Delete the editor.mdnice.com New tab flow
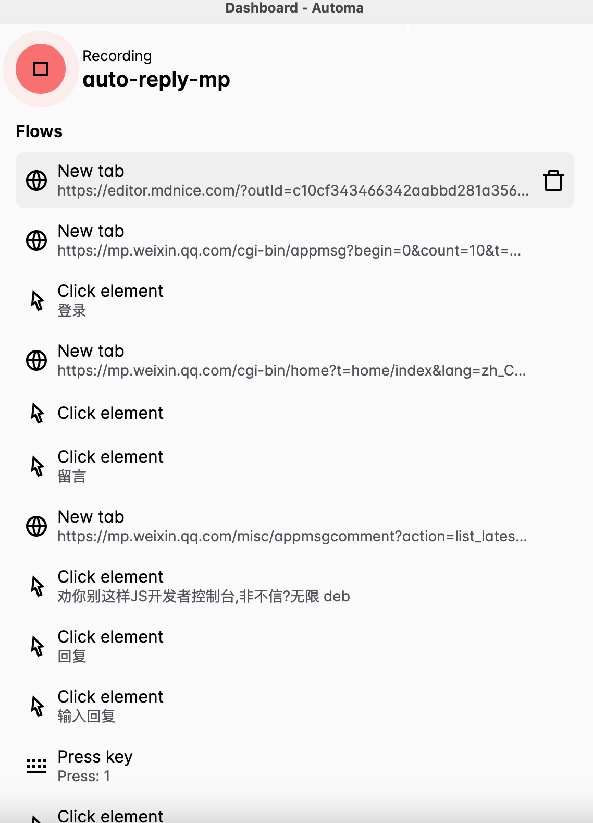 (x=553, y=180)
